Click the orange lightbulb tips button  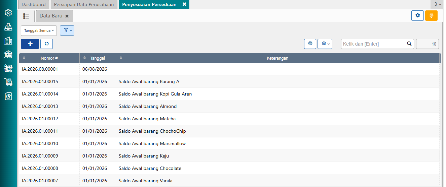pyautogui.click(x=431, y=15)
